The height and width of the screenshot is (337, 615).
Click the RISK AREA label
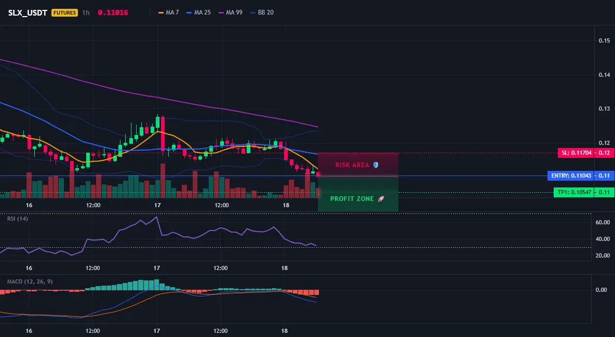pyautogui.click(x=352, y=165)
